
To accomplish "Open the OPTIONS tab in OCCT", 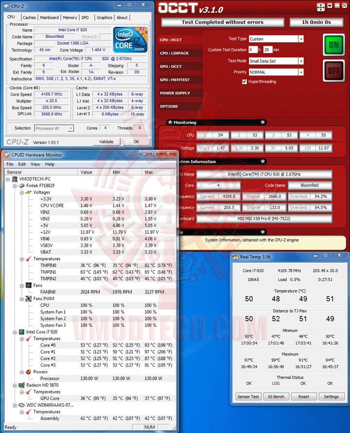I will (180, 107).
